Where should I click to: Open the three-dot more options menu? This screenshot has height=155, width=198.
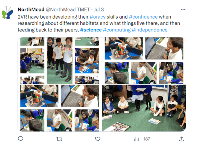[x=183, y=9]
